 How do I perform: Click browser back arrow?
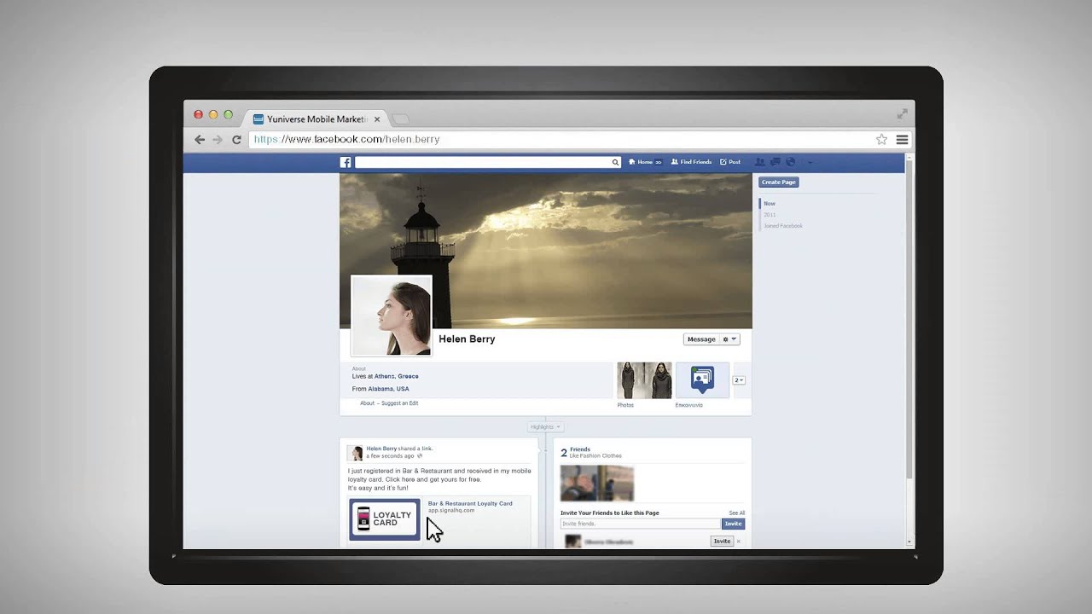[200, 140]
